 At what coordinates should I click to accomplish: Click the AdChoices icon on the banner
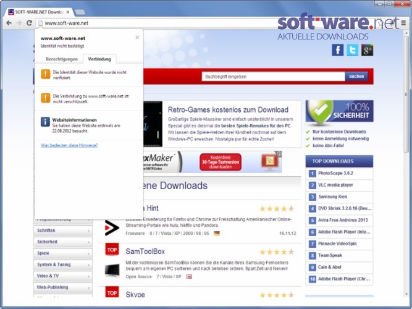pos(279,154)
